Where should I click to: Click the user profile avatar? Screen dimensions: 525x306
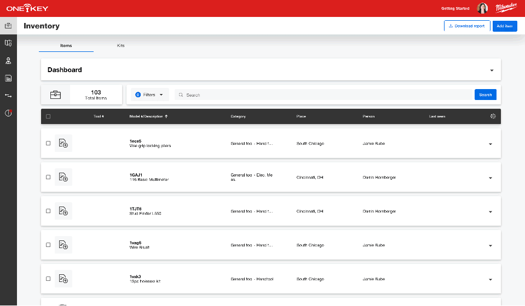tap(482, 8)
